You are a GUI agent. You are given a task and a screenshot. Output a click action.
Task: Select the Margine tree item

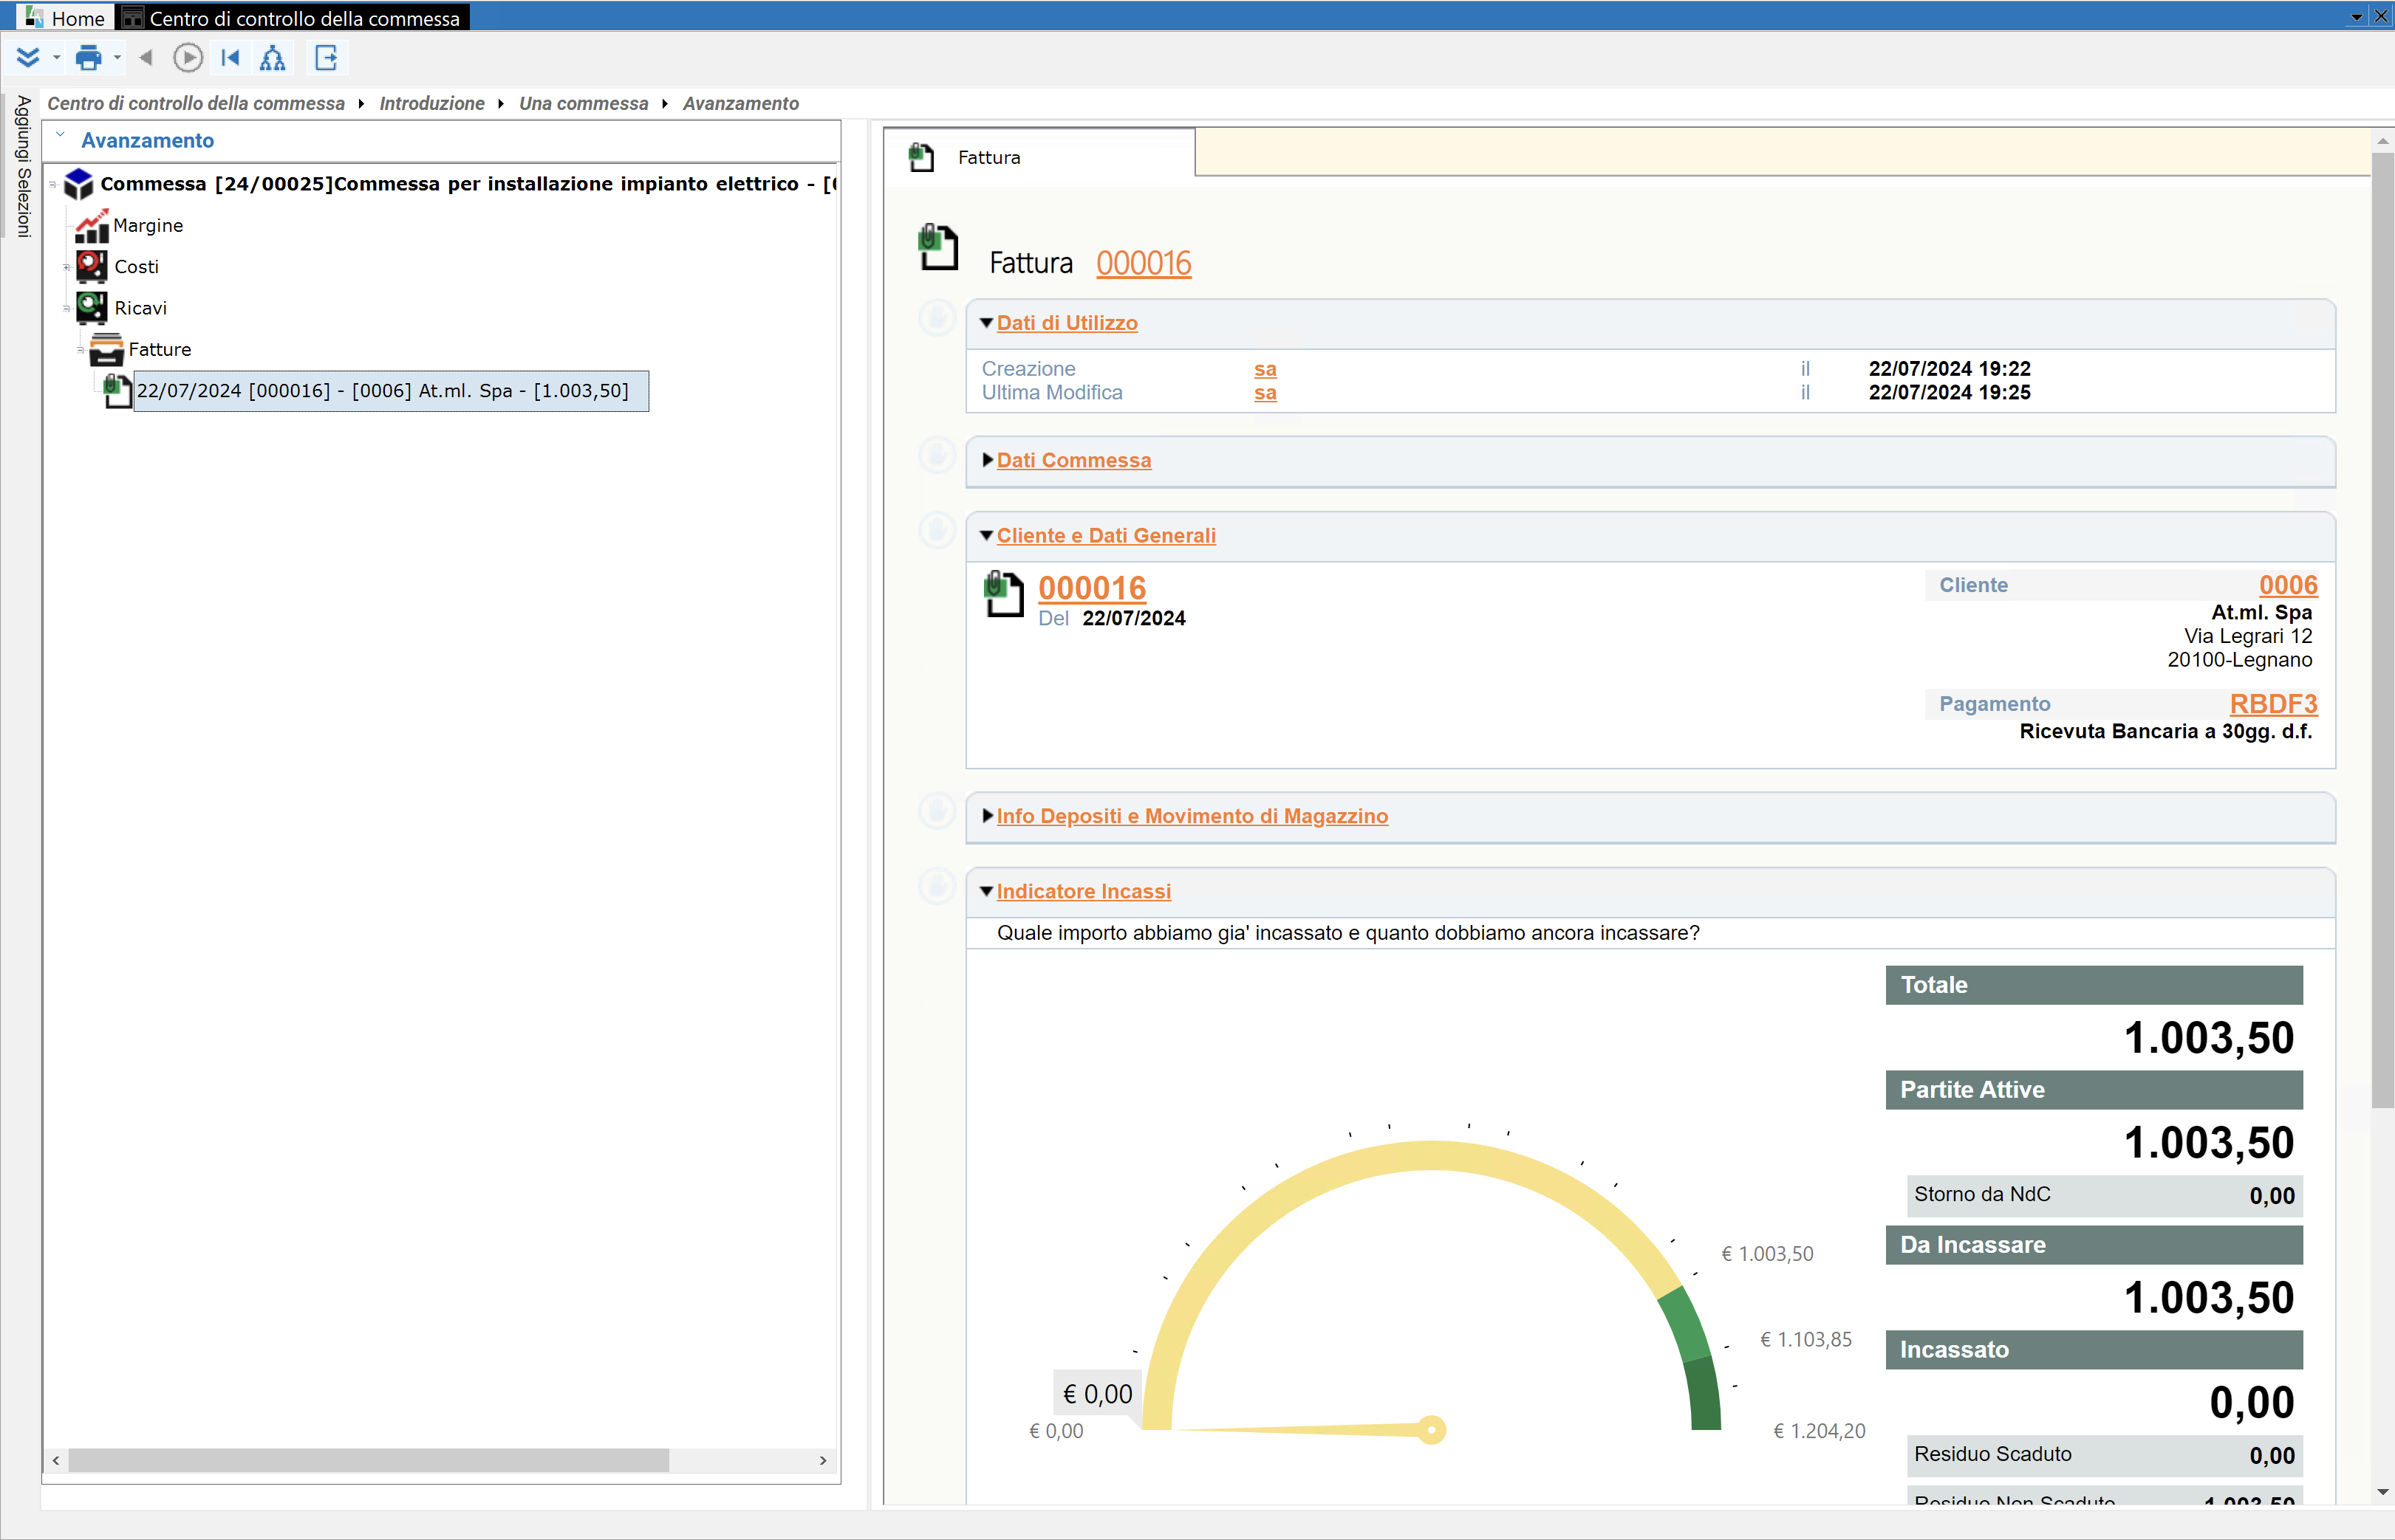(x=148, y=225)
